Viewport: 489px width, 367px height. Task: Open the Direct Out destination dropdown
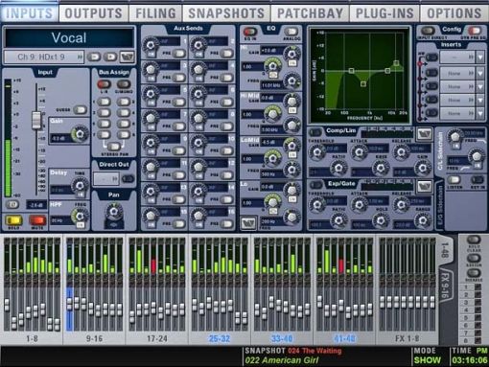click(x=106, y=178)
